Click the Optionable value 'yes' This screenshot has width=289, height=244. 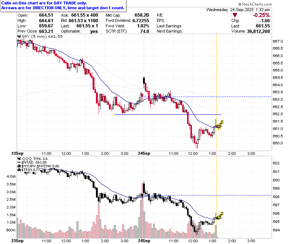[x=94, y=31]
